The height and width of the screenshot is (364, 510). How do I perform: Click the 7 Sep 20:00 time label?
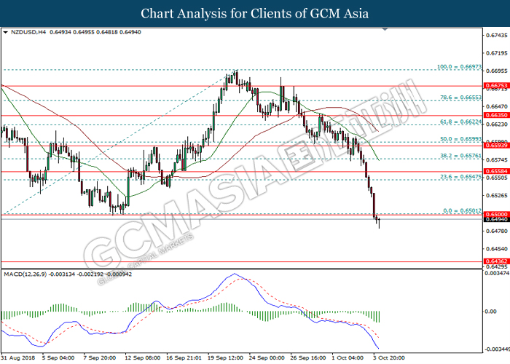[x=100, y=358]
